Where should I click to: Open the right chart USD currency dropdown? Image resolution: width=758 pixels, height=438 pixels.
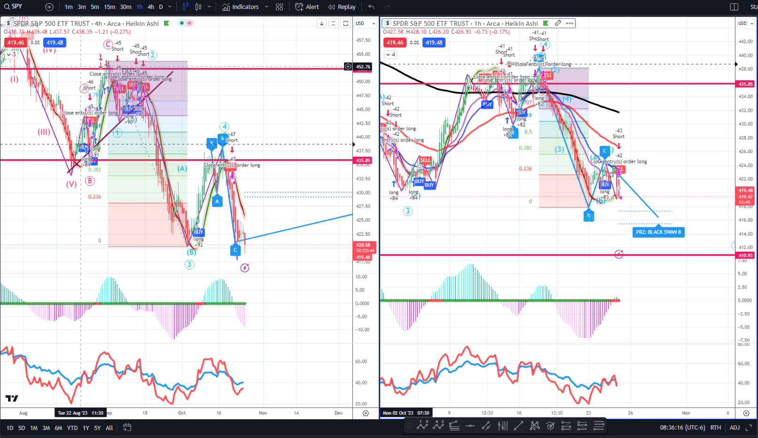point(746,23)
